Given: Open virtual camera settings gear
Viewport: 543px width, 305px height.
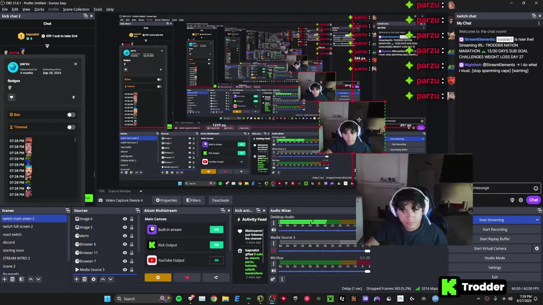Looking at the screenshot, I should (537, 249).
